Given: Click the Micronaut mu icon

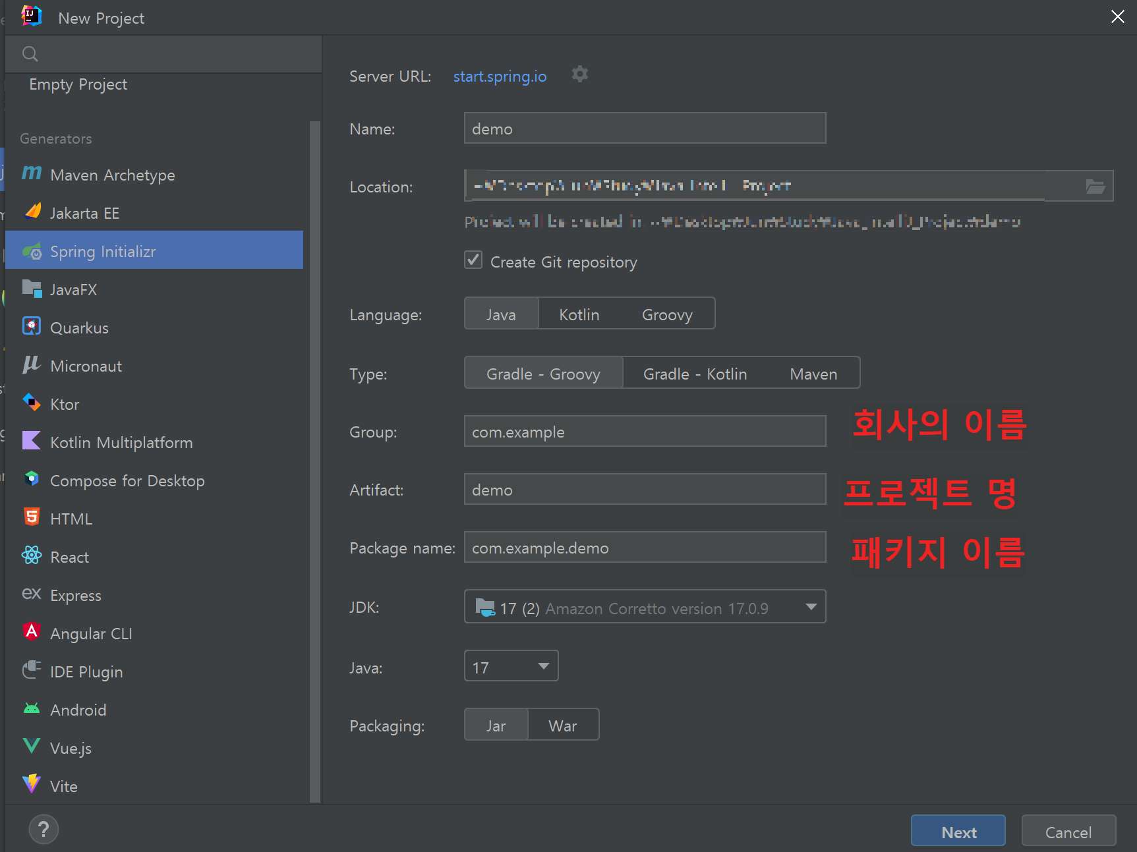Looking at the screenshot, I should tap(32, 364).
